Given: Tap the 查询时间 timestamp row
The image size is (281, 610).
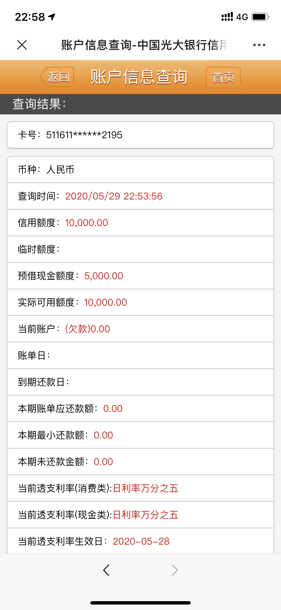Looking at the screenshot, I should [140, 196].
